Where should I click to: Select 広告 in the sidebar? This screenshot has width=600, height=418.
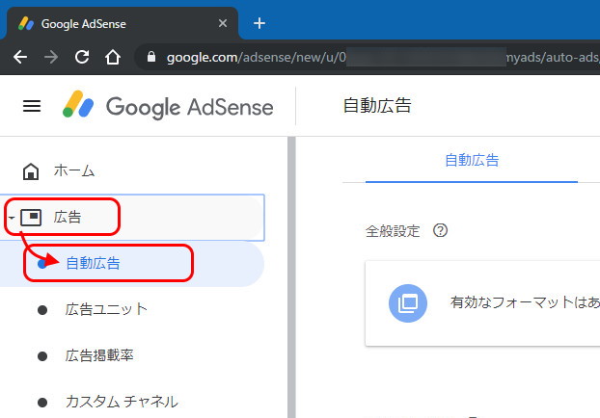click(132, 218)
